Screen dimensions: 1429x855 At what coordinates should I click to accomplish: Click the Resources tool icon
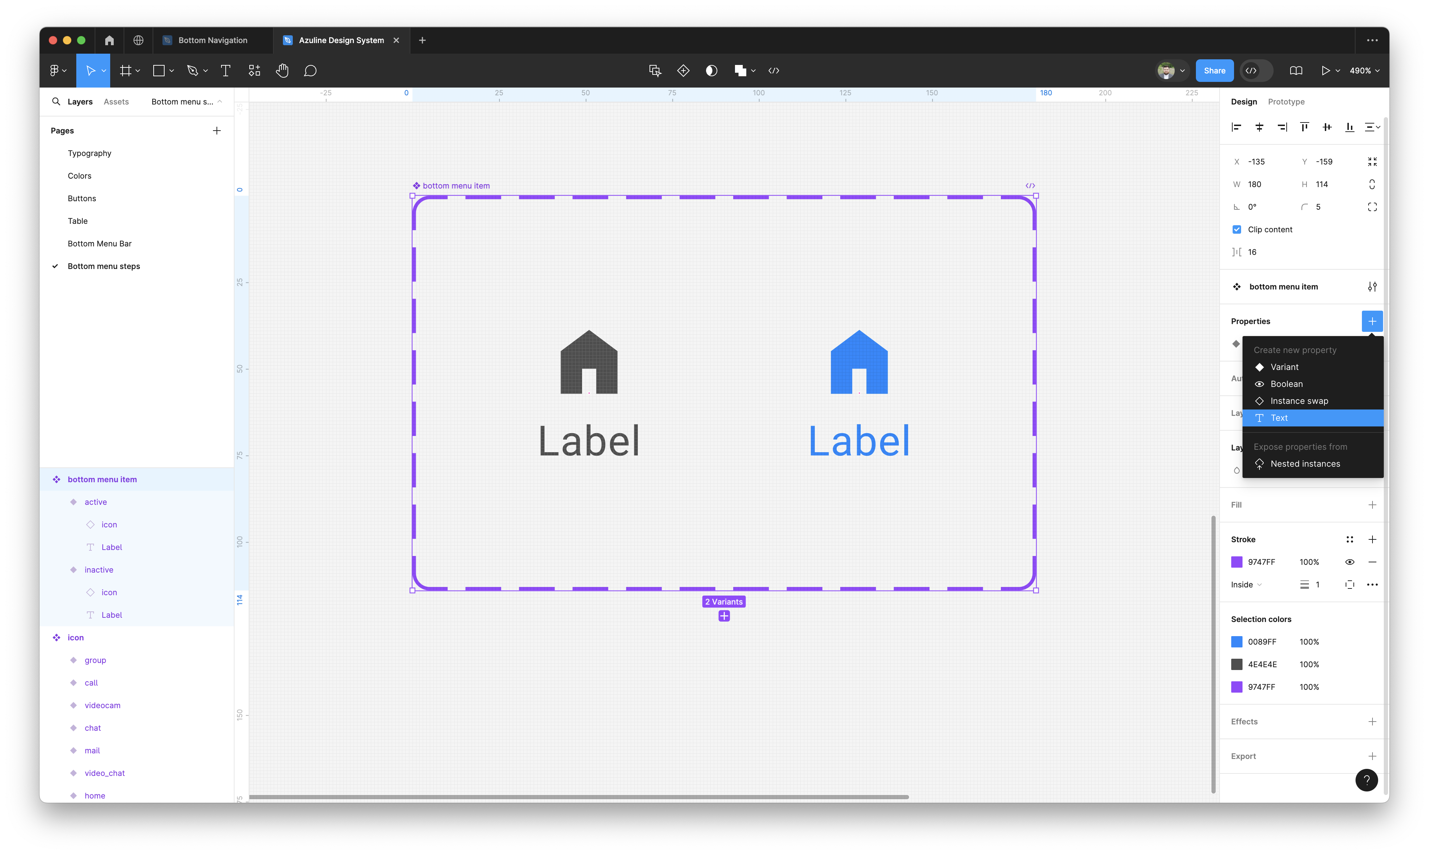pyautogui.click(x=254, y=70)
